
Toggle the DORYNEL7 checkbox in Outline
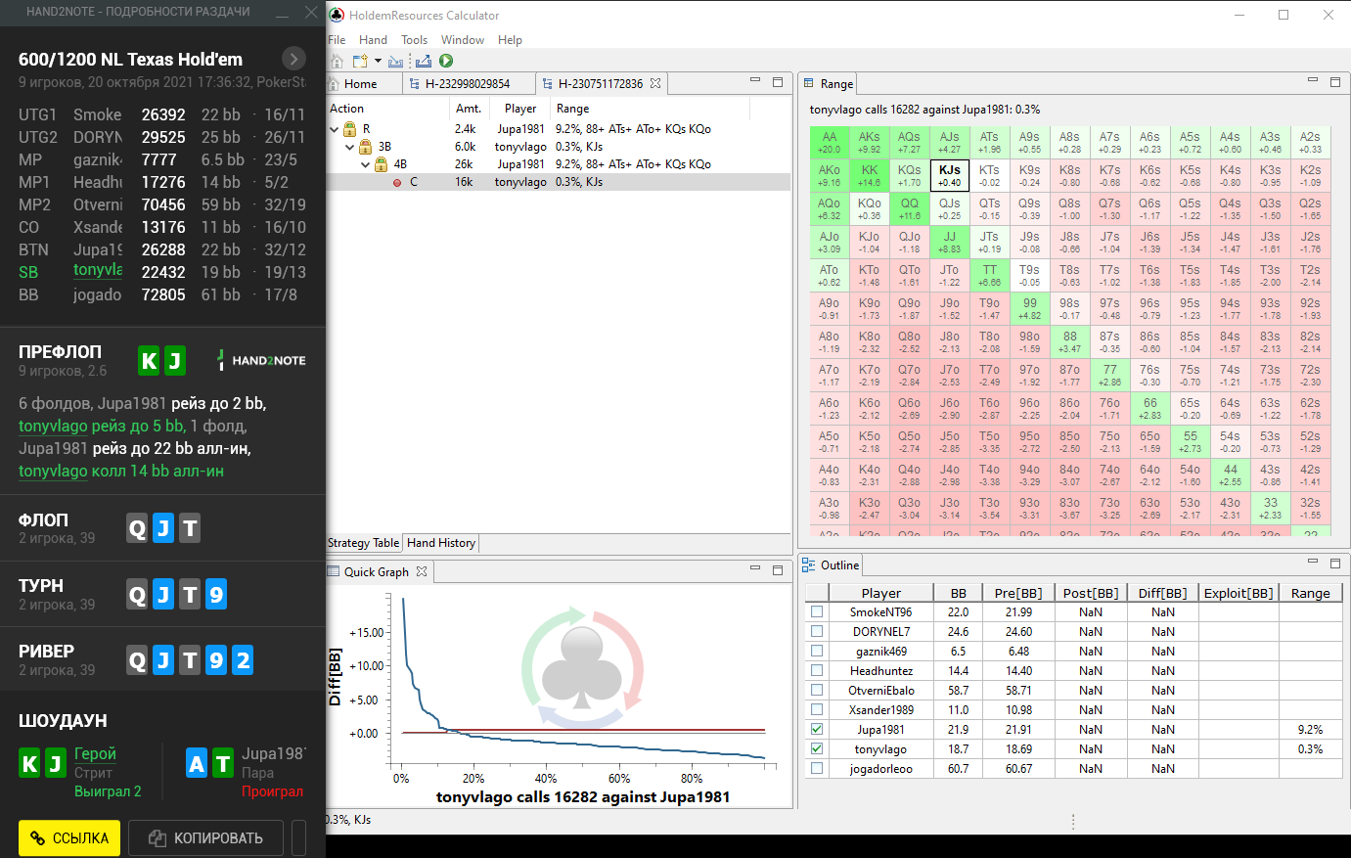pos(817,632)
